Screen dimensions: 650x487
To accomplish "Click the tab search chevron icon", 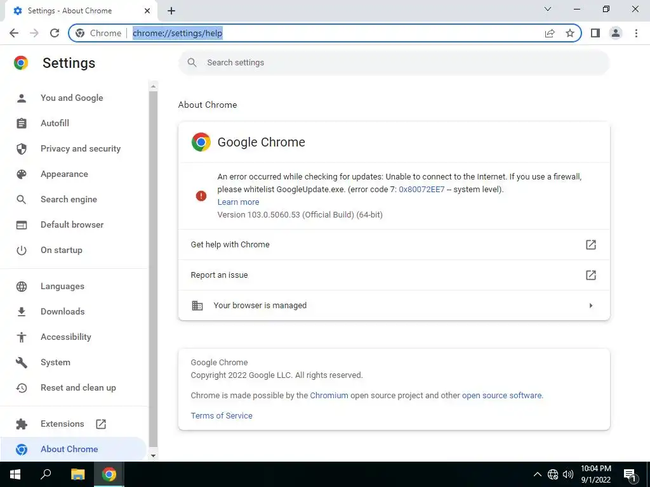I will pos(548,9).
